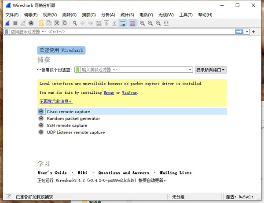Screen dimensions: 264x203
Task: Open the User's Guide link
Action: pos(52,173)
